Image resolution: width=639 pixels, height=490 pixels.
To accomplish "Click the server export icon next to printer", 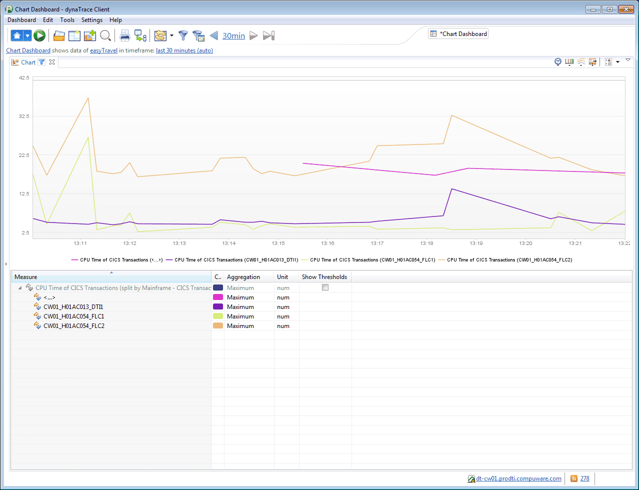I will pos(140,35).
